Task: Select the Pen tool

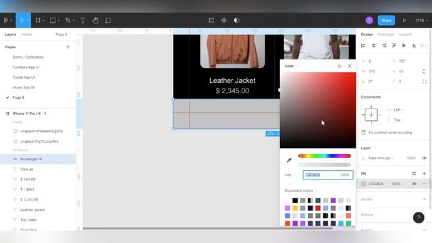Action: [x=67, y=20]
